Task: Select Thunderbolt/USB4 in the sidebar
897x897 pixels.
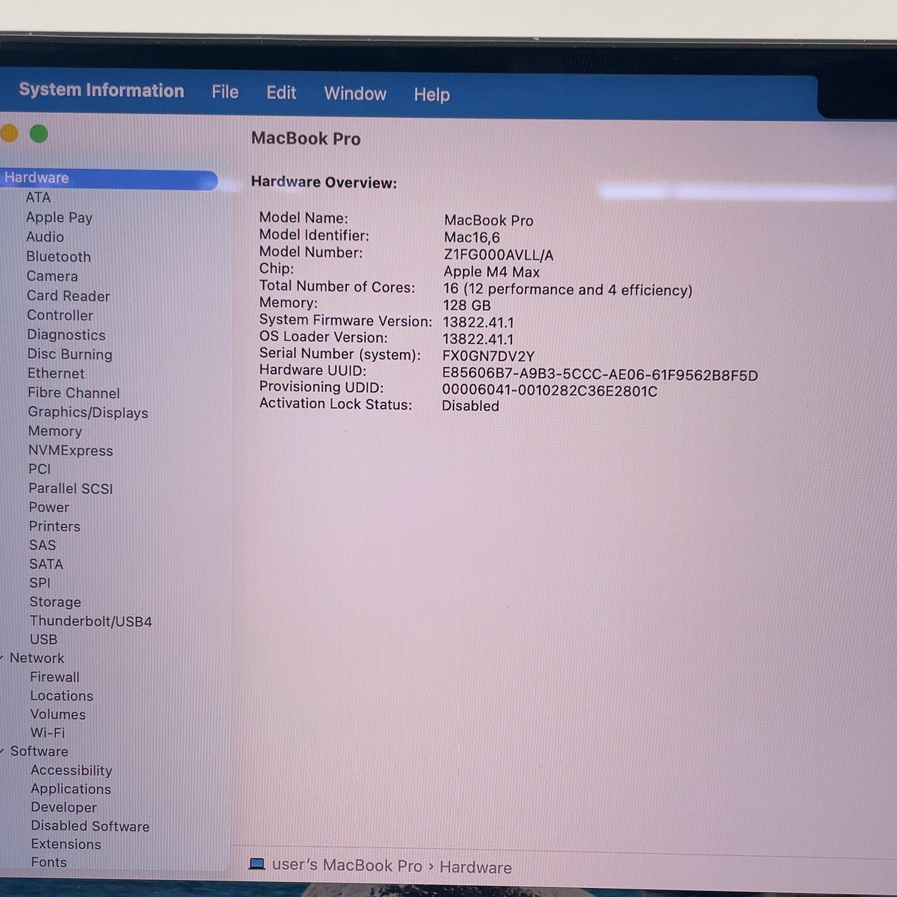Action: pos(91,621)
